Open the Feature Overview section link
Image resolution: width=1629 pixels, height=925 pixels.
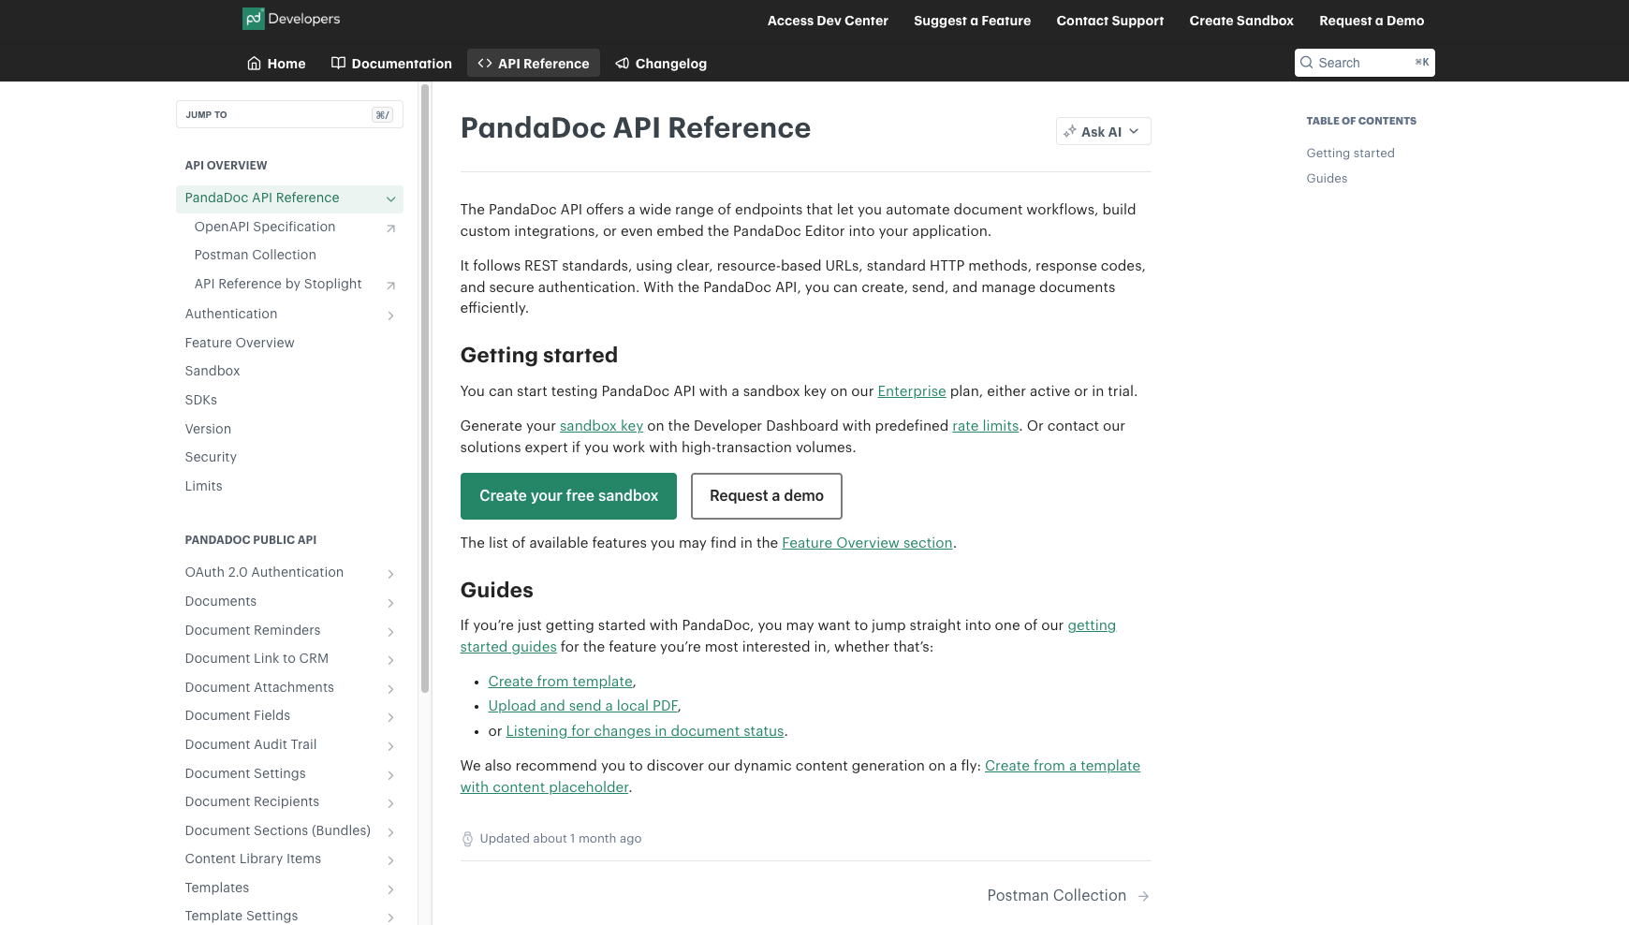[x=867, y=543]
